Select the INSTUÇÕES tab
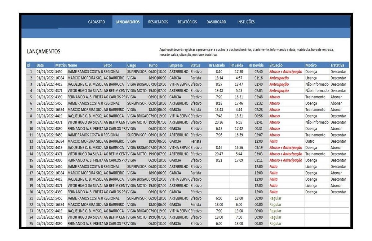372x241 pixels. (x=246, y=22)
